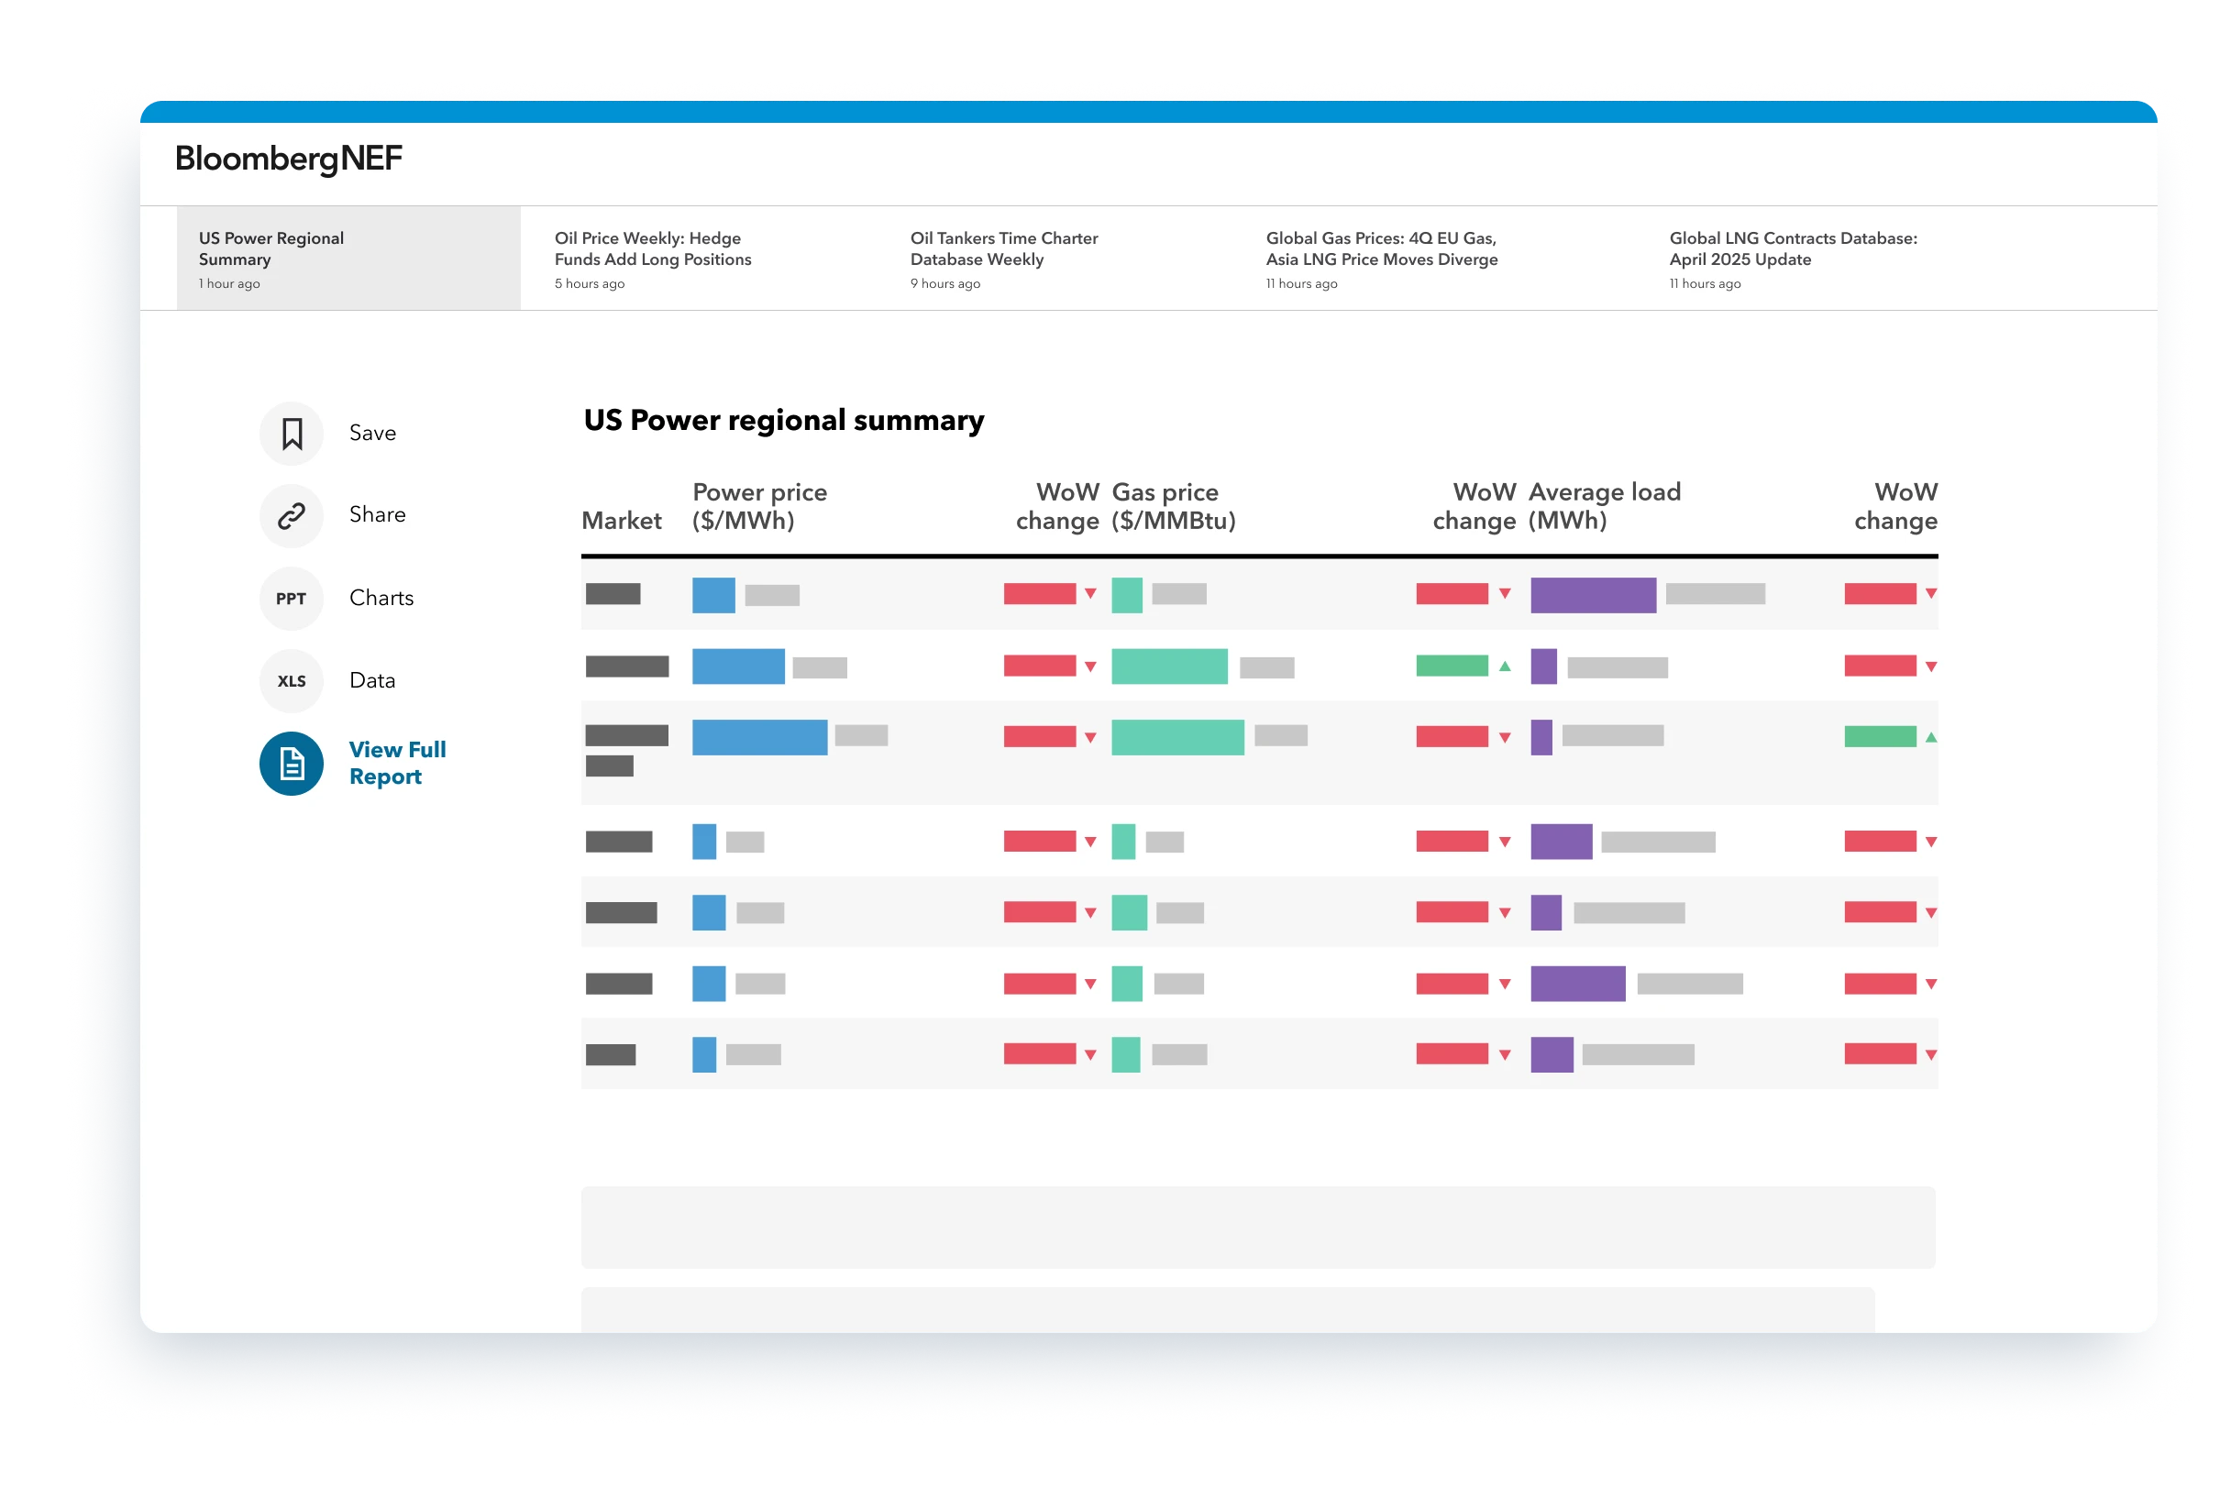Click the Data download label
The width and height of the screenshot is (2231, 1487).
(372, 681)
